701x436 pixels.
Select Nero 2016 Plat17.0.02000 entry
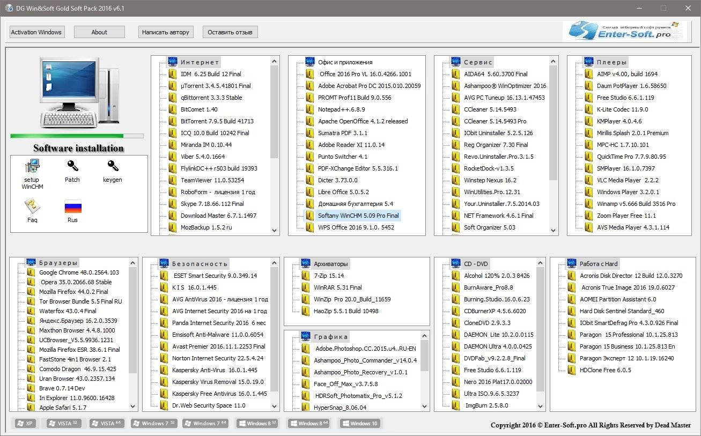point(498,382)
